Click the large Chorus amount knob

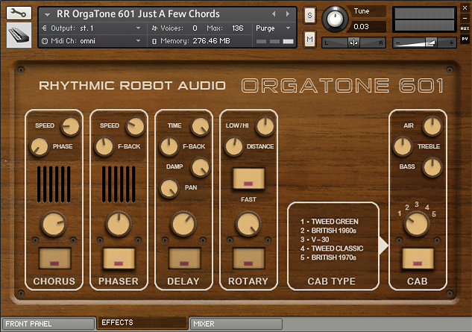tap(54, 224)
